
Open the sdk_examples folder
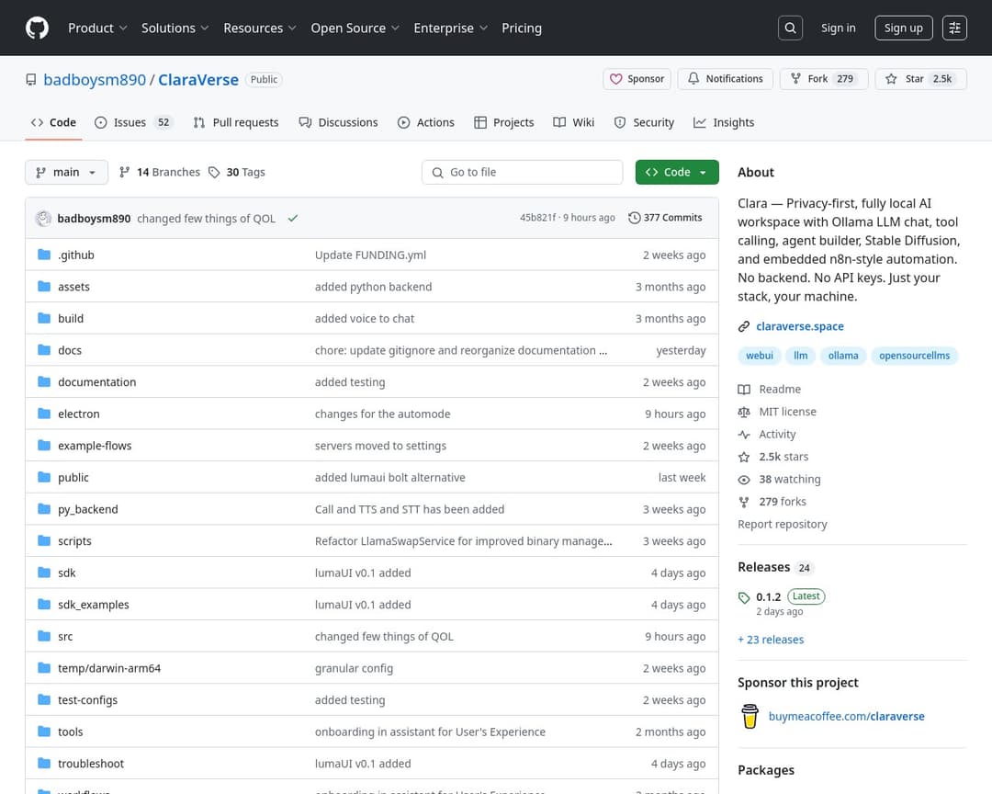[94, 605]
